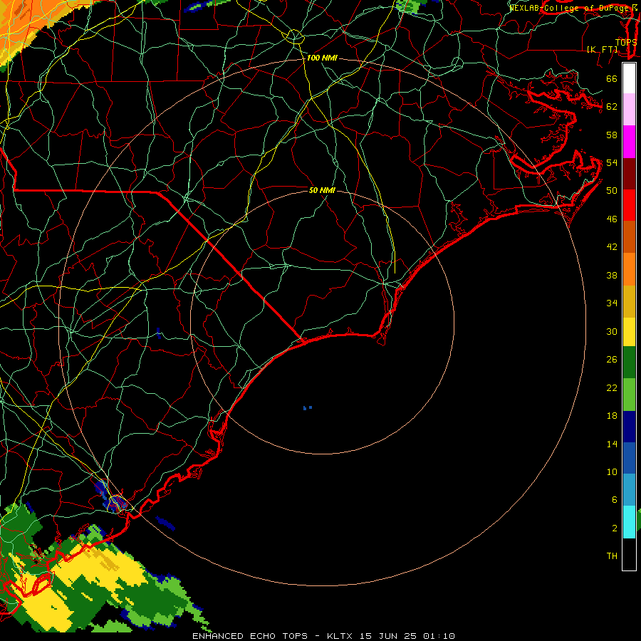Click the 'NEXLAB-College of DuPage' header text

coord(569,8)
